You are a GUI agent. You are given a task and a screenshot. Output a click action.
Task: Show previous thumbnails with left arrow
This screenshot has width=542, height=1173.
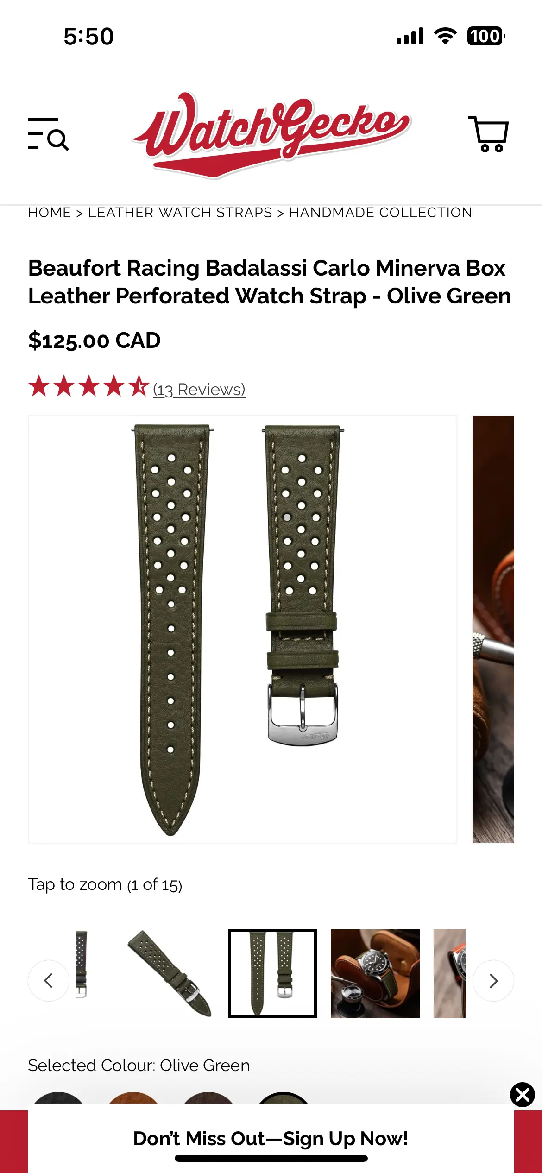tap(49, 981)
